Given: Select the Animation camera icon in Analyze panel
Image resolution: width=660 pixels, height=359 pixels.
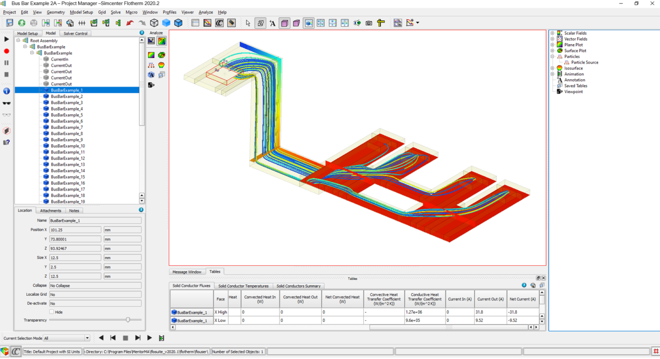Looking at the screenshot, I should pyautogui.click(x=150, y=85).
